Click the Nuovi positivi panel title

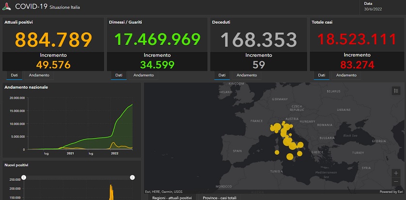16,165
